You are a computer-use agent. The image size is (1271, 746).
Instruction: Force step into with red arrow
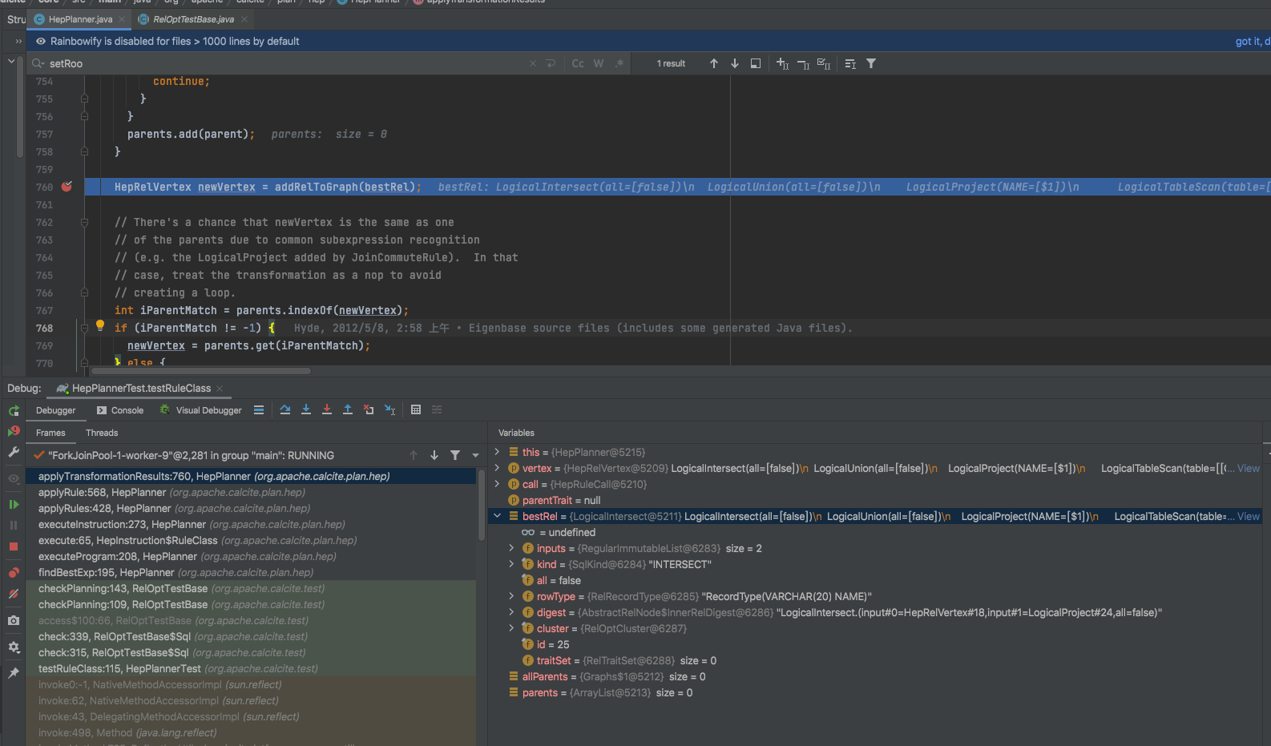tap(327, 409)
